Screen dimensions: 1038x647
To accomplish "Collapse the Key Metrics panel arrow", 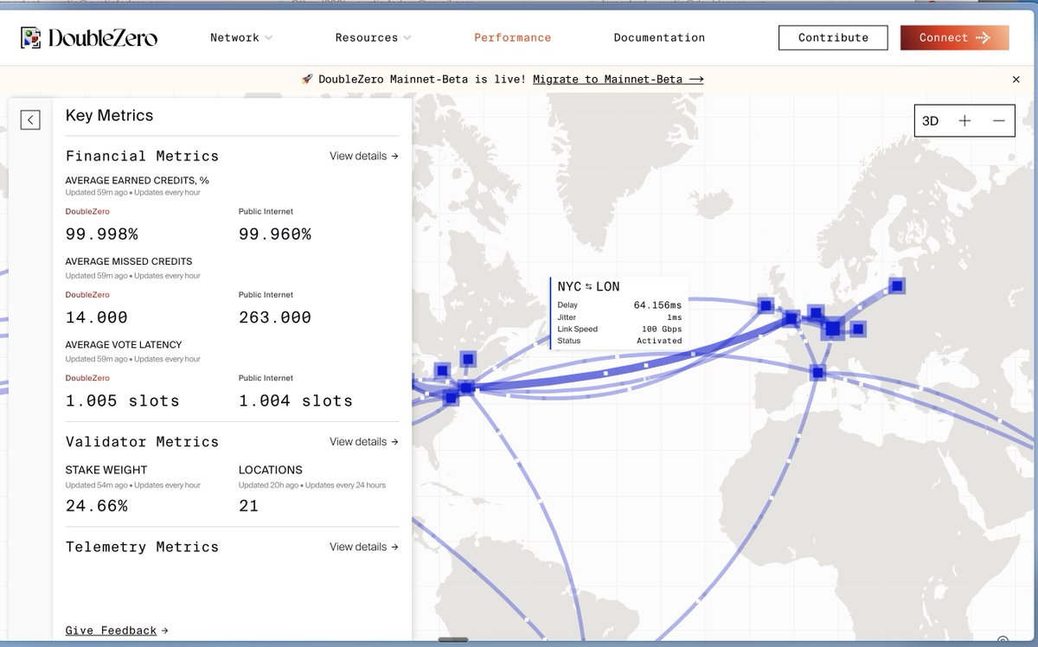I will click(x=30, y=120).
